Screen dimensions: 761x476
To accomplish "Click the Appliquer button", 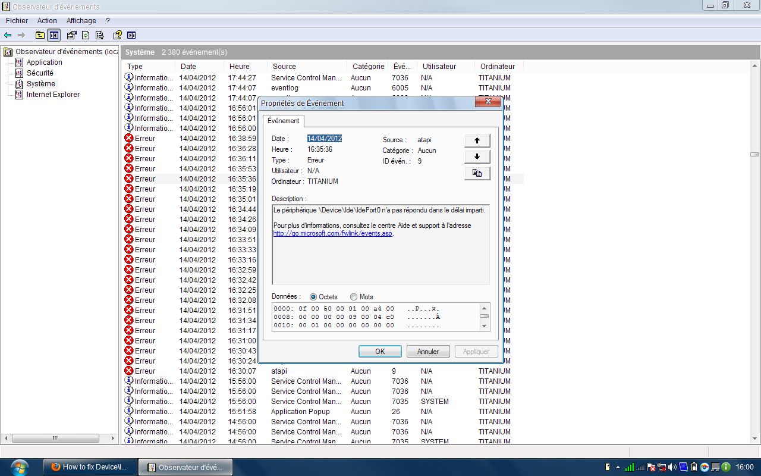I will (476, 352).
